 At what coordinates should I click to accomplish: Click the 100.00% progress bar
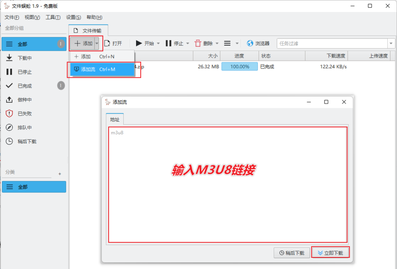240,67
